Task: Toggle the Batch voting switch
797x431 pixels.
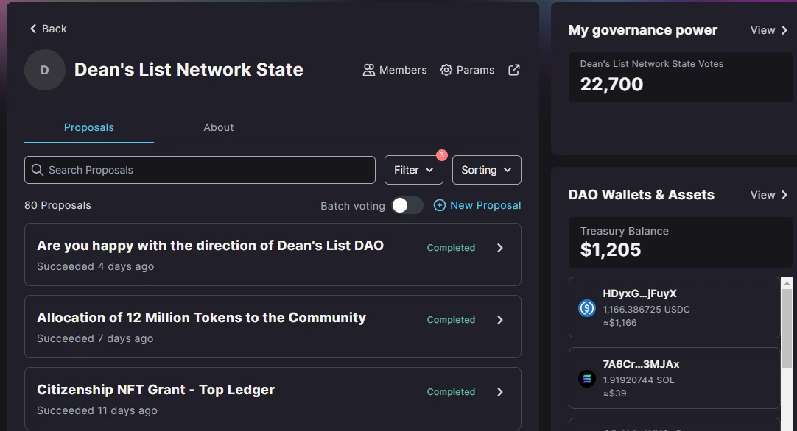Action: [407, 205]
